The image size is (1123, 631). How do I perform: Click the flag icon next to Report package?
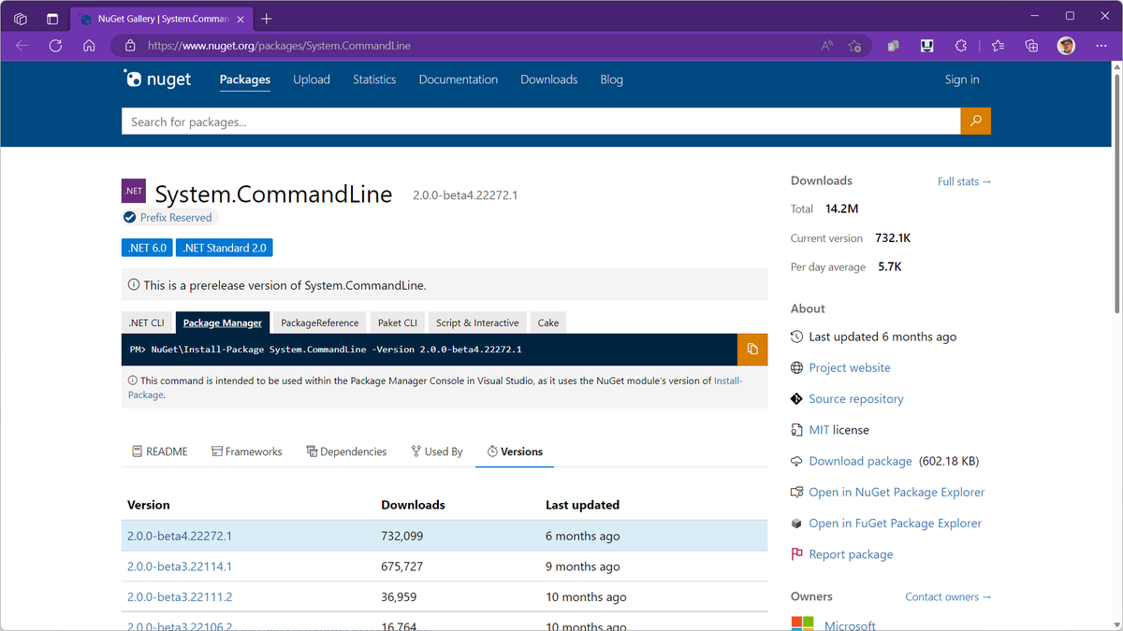[x=797, y=554]
